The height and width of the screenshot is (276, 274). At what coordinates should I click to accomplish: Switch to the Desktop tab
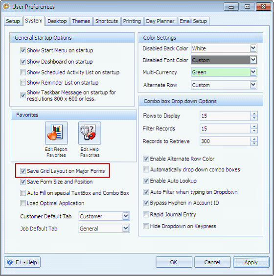click(x=57, y=22)
